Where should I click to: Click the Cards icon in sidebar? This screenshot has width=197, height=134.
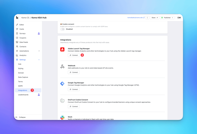(17, 29)
